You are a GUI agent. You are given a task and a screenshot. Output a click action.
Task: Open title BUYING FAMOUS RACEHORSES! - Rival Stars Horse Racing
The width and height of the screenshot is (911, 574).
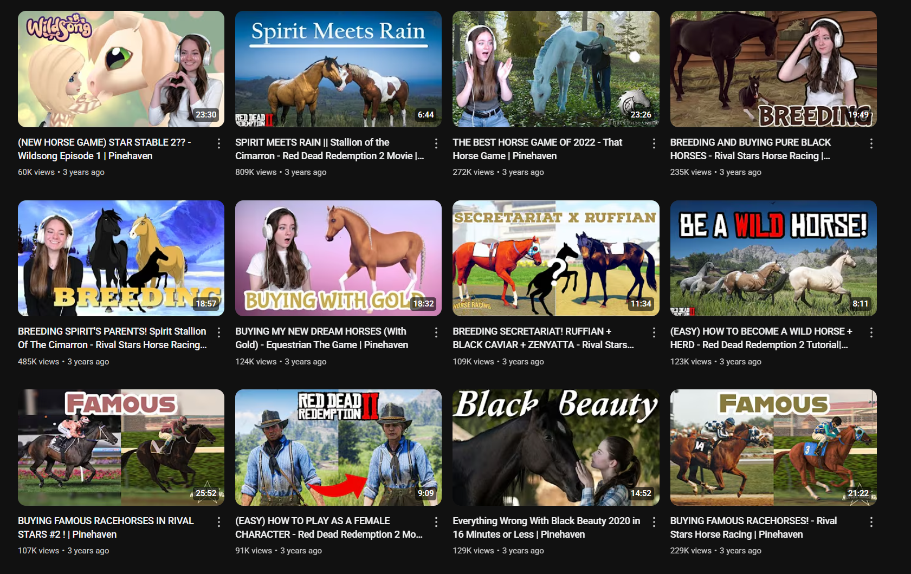pos(754,527)
